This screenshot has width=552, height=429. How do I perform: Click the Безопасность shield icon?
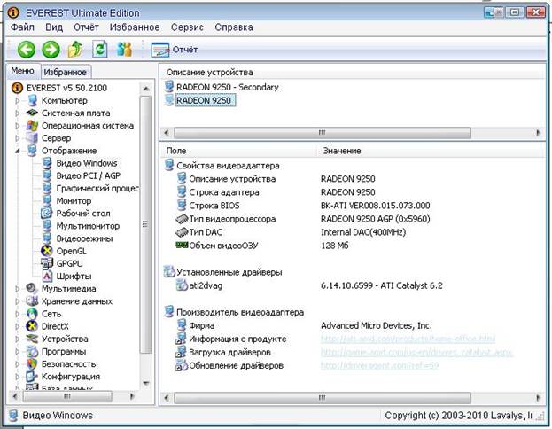point(32,364)
